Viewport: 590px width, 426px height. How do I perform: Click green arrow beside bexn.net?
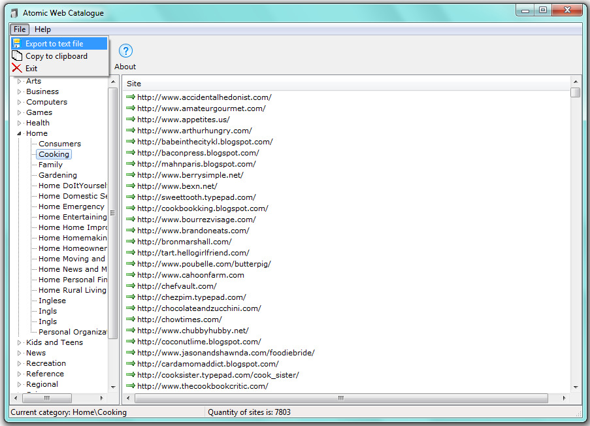pos(131,186)
